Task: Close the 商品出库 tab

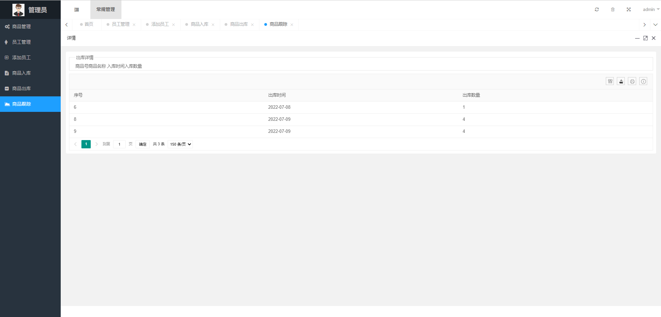Action: [252, 24]
